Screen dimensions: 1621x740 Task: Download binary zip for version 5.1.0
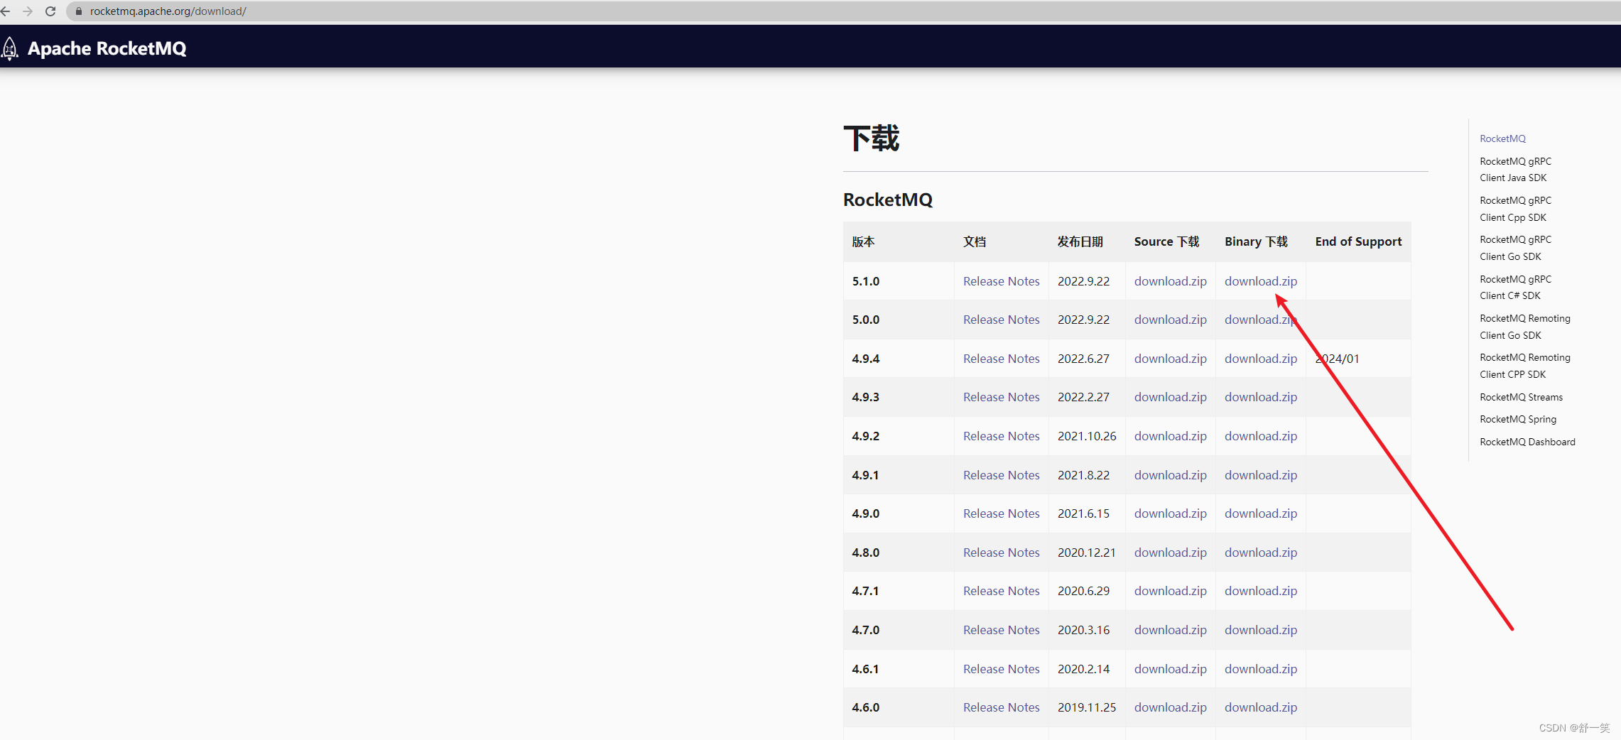1260,281
